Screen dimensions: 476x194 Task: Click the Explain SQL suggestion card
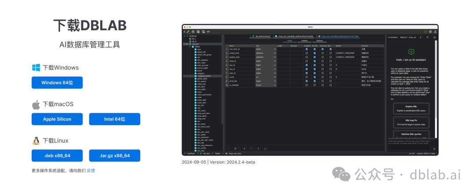411,109
